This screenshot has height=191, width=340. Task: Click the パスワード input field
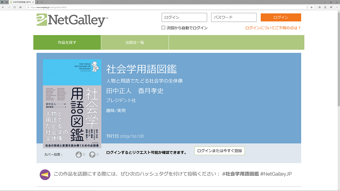(234, 18)
